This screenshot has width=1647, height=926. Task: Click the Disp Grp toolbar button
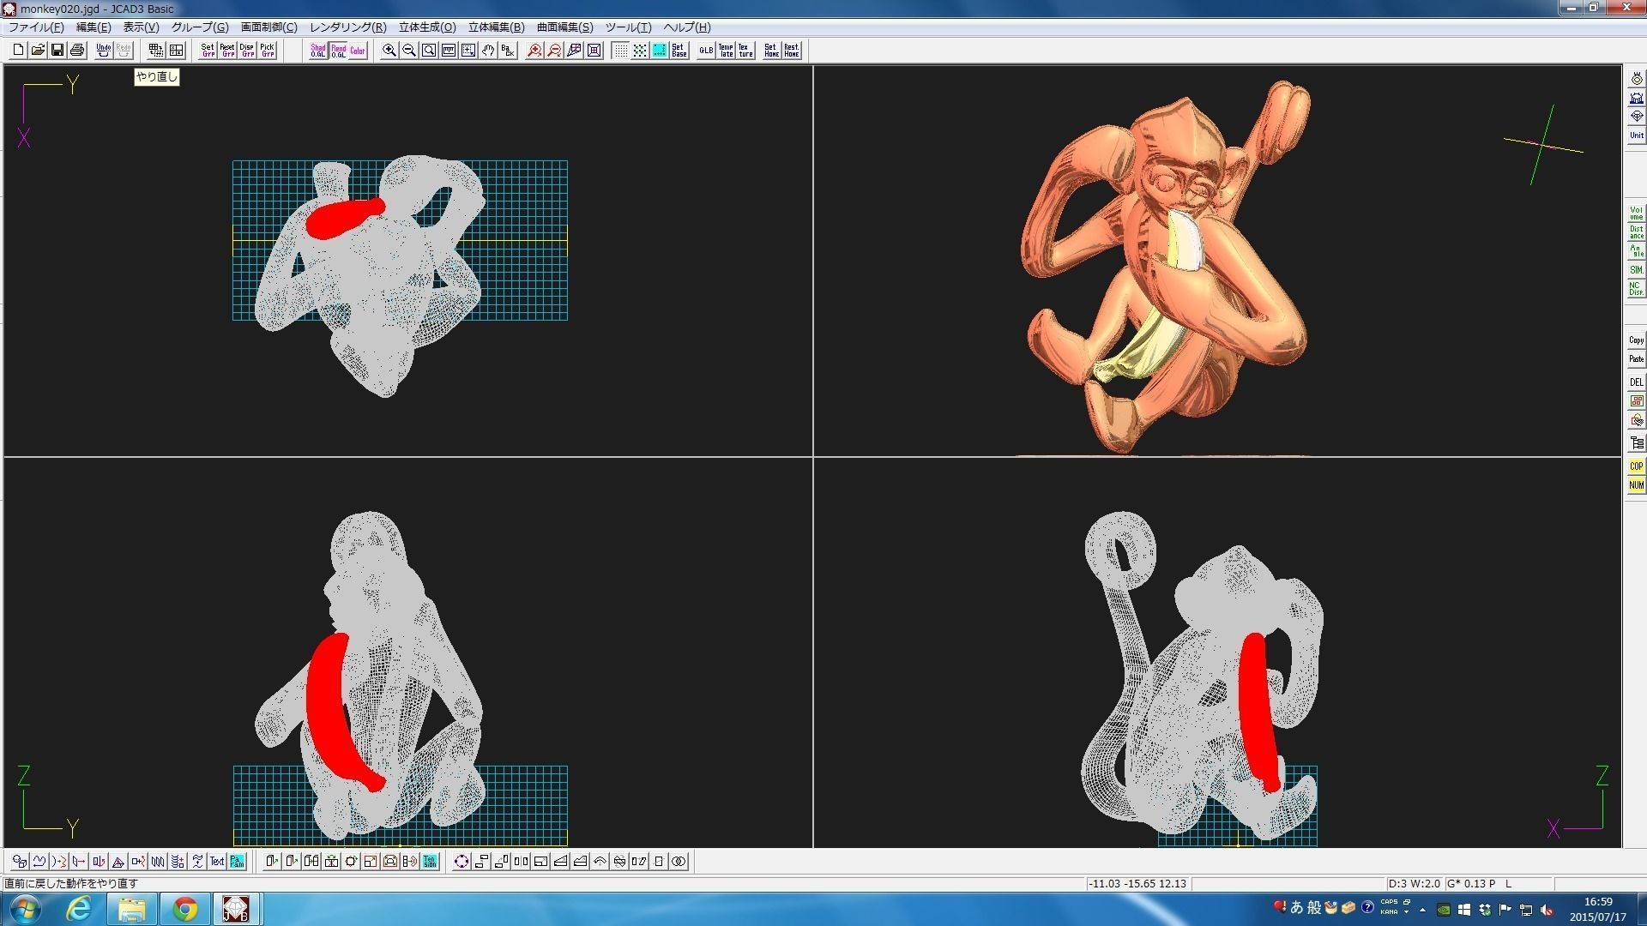coord(247,51)
